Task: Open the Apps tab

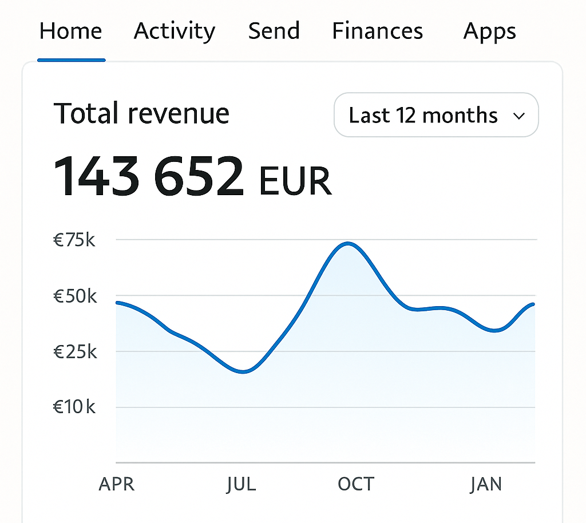Action: coord(490,31)
